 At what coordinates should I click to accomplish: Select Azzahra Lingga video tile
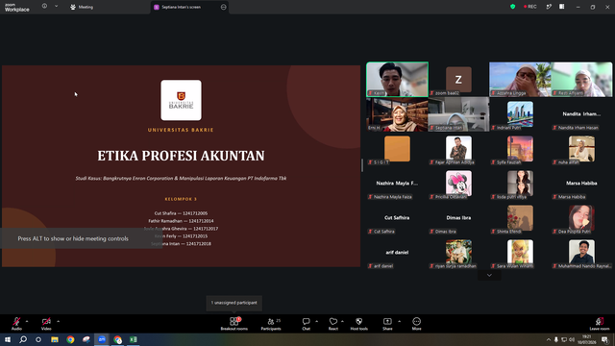click(x=520, y=79)
